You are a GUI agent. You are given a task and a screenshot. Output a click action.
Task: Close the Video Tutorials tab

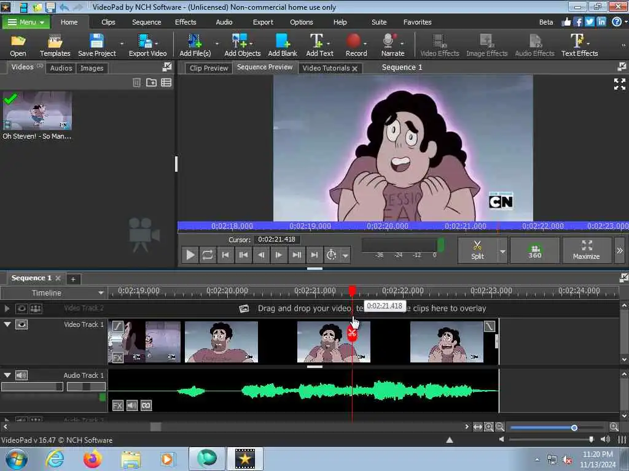coord(354,69)
